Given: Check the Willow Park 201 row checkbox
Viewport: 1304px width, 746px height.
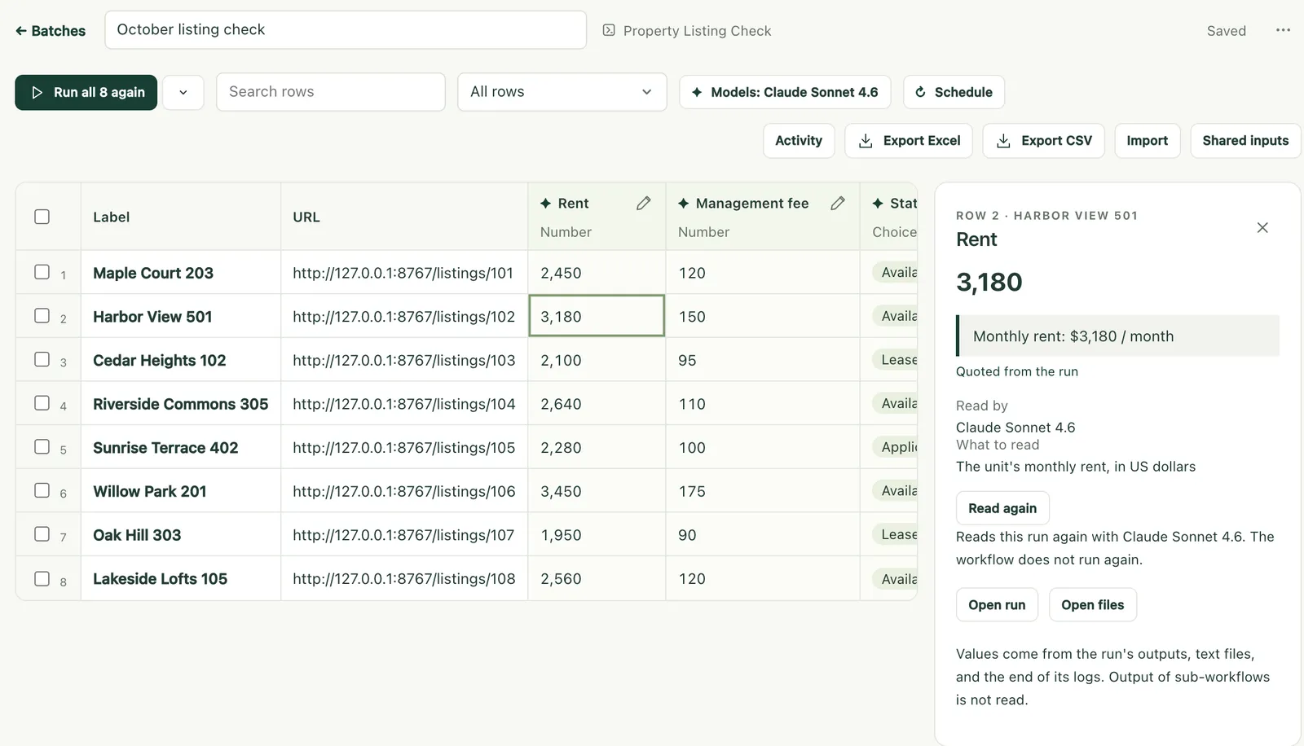Looking at the screenshot, I should click(x=42, y=490).
